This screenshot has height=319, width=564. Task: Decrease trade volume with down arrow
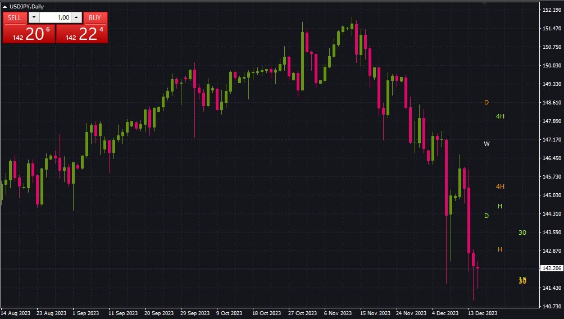point(34,17)
